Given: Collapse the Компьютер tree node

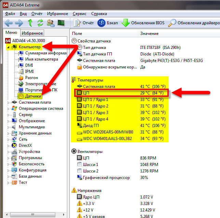Looking at the screenshot, I should coord(8,47).
